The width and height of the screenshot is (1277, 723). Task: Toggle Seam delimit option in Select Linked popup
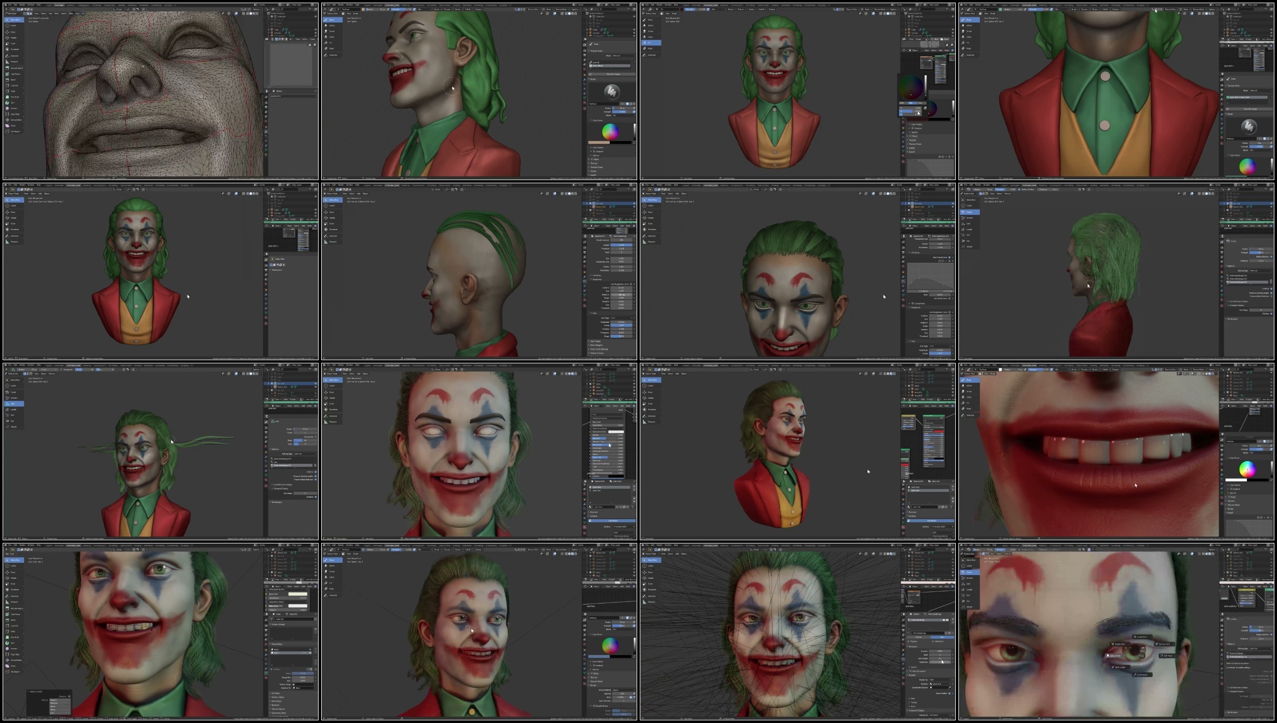tap(60, 706)
